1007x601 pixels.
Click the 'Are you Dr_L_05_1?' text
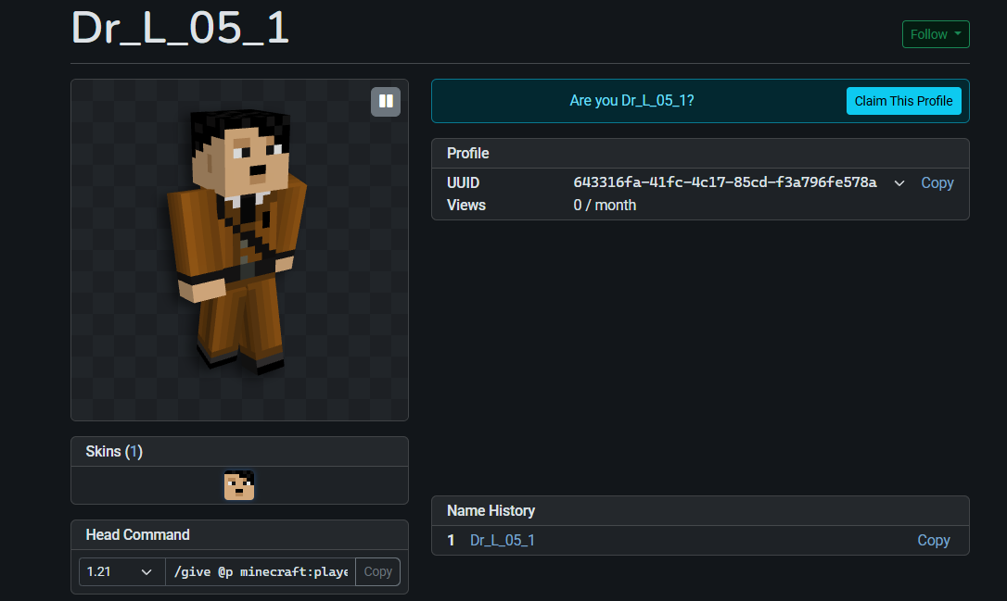point(631,101)
